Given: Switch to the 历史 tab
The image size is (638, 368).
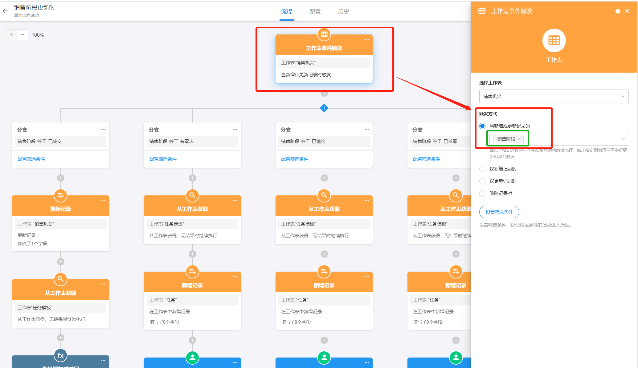Looking at the screenshot, I should 343,12.
